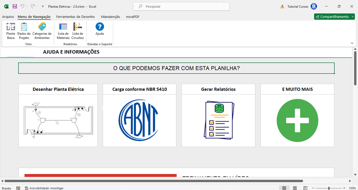Screen dimensions: 358x190
Task: Click the zoom slider handle
Action: [329, 188]
